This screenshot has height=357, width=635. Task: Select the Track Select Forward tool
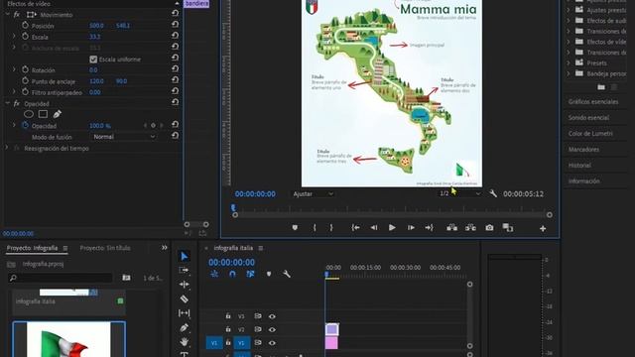[x=184, y=270]
